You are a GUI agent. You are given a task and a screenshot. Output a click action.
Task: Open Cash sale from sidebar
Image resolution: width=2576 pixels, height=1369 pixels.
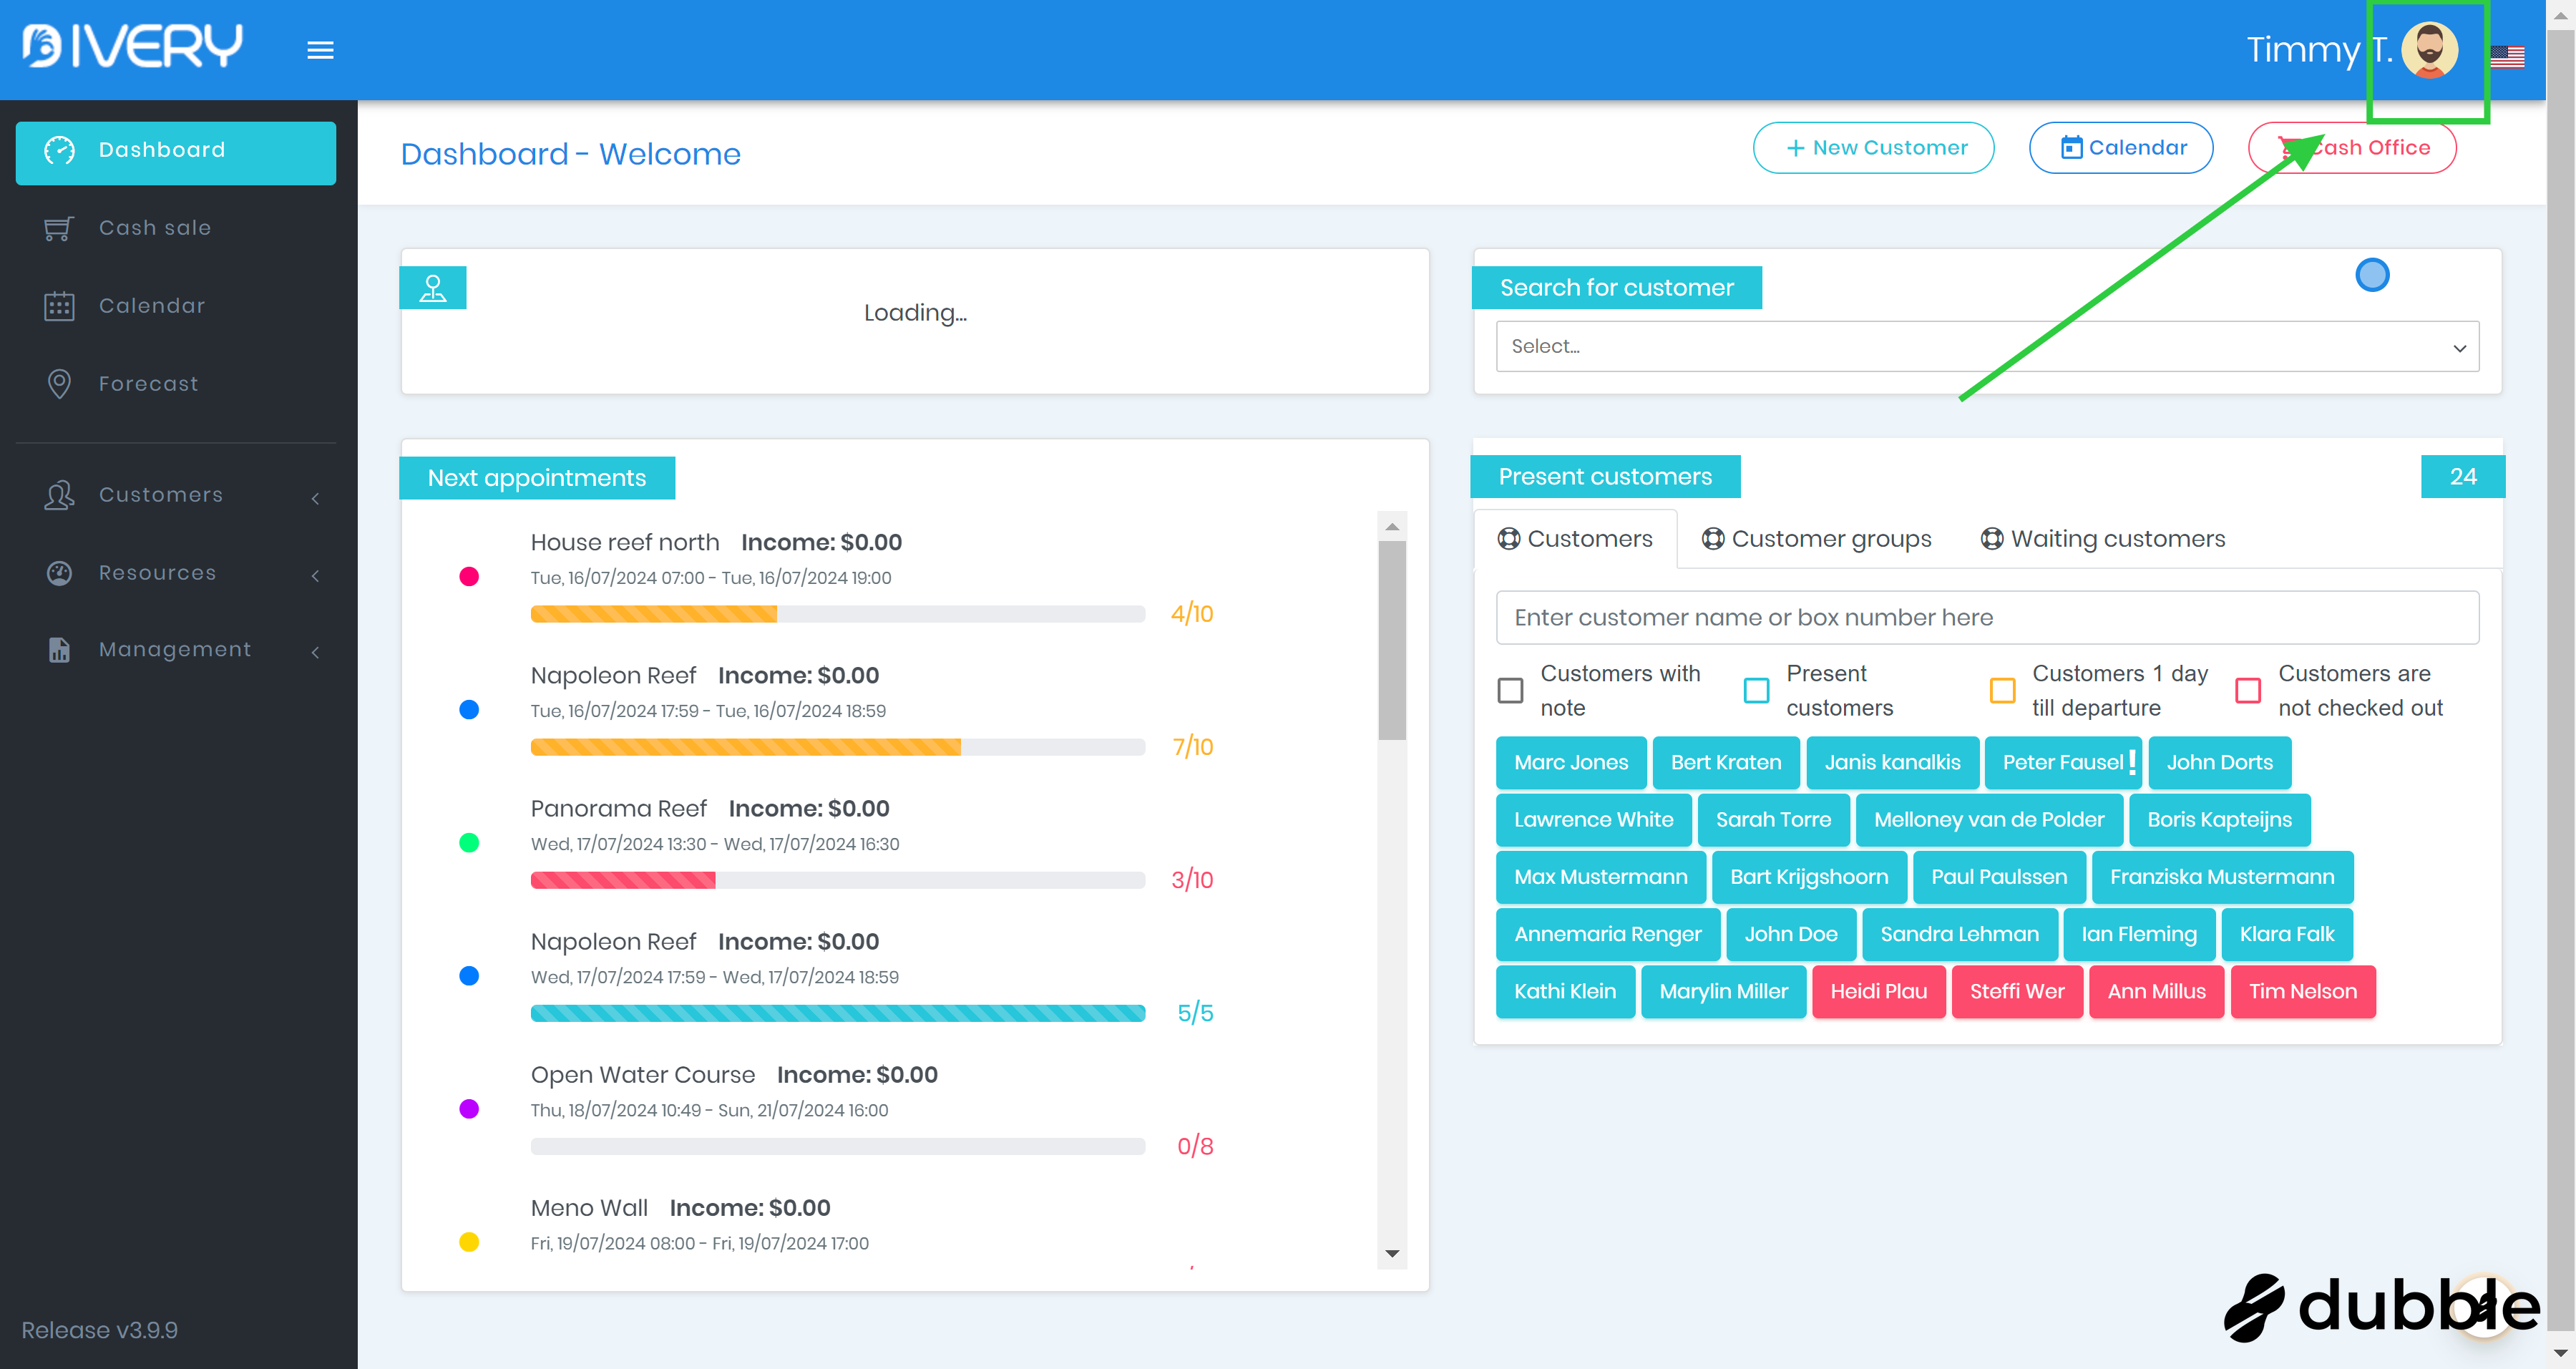tap(176, 228)
